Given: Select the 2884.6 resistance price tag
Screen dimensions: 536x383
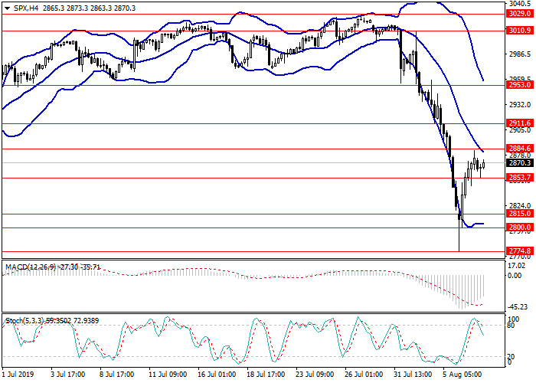Looking at the screenshot, I should [518, 149].
